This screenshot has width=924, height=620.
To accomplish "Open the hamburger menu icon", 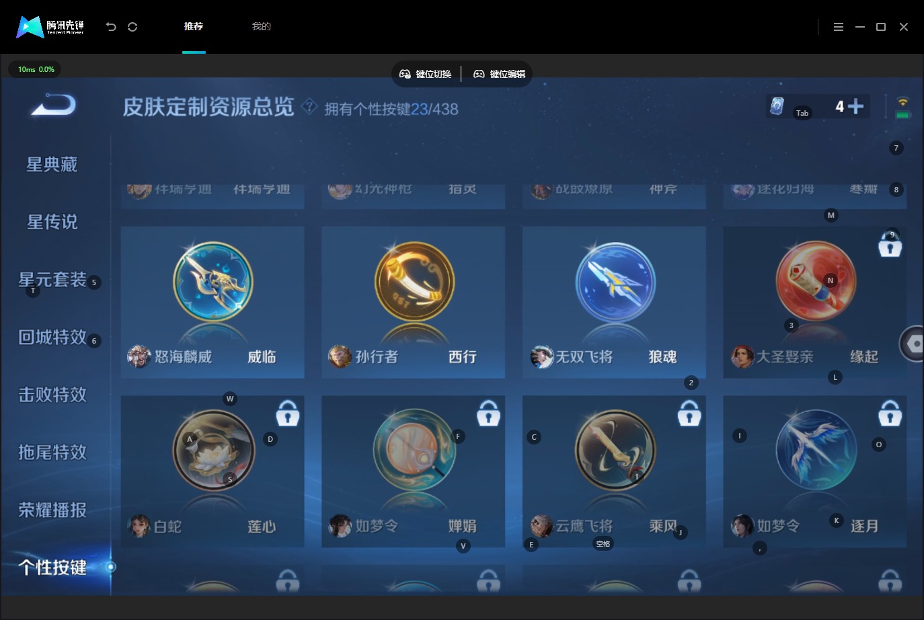I will 839,27.
